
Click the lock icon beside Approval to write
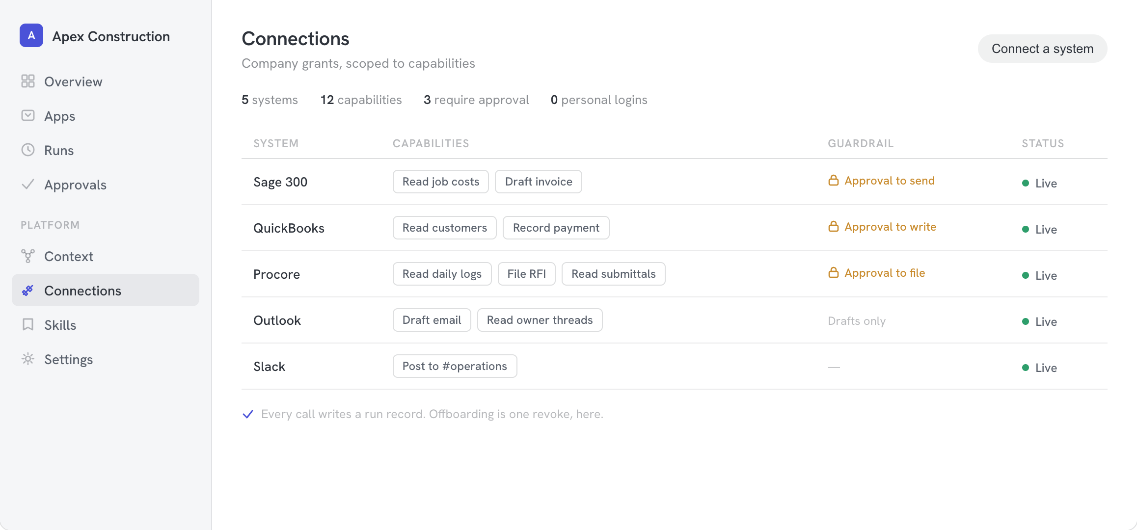(834, 227)
